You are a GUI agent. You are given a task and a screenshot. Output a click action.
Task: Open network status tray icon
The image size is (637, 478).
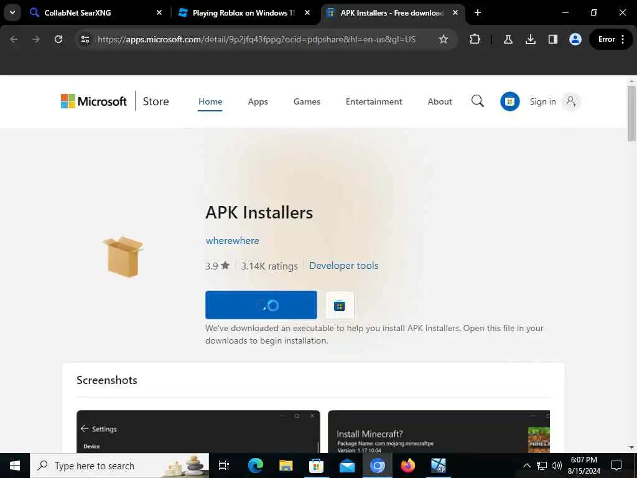click(x=542, y=466)
